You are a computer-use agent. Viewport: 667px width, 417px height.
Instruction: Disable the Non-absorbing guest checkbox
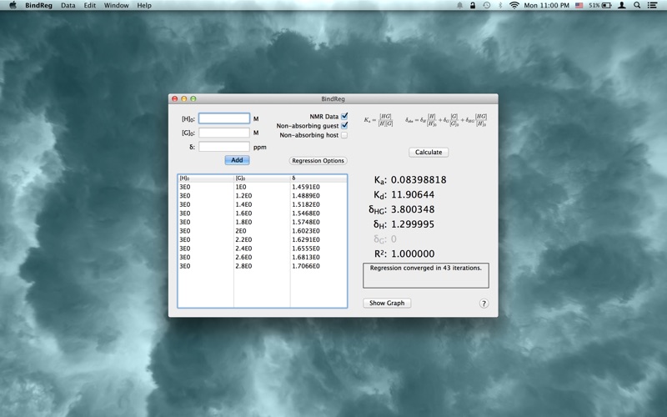point(344,126)
